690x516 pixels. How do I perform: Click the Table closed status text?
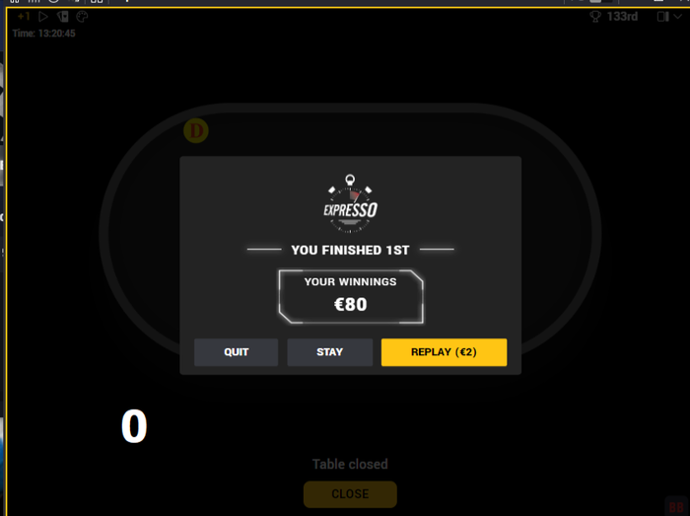(350, 464)
